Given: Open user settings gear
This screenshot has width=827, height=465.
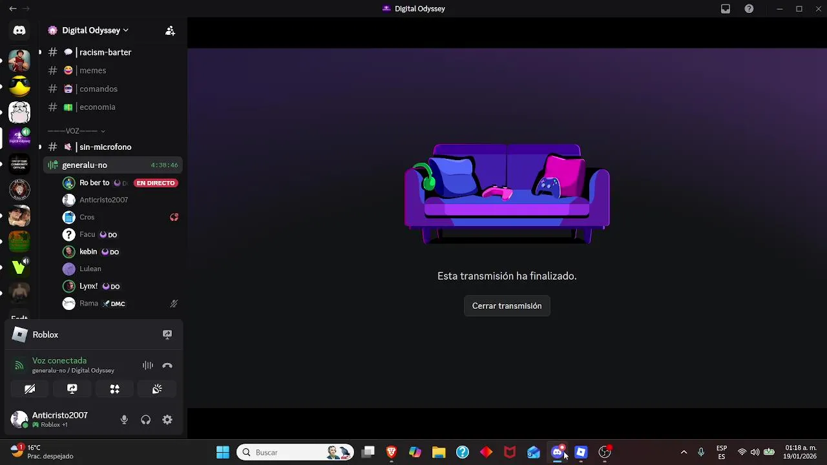Looking at the screenshot, I should coord(167,420).
